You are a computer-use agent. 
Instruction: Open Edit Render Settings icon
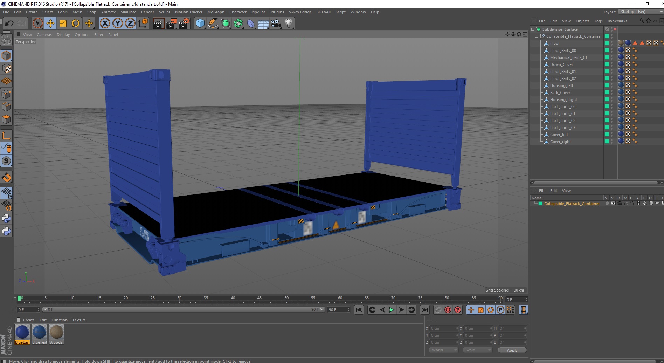pyautogui.click(x=184, y=23)
